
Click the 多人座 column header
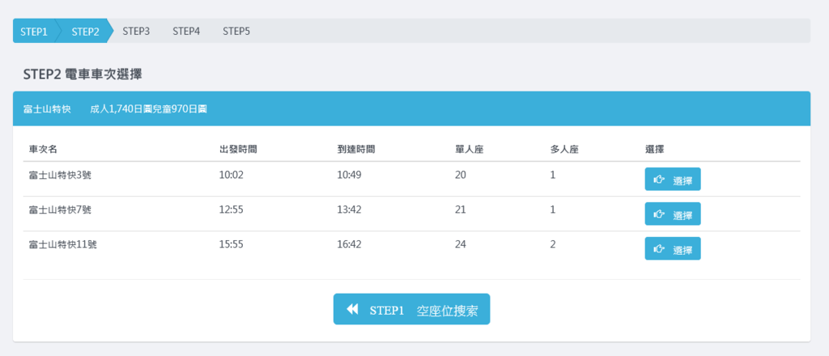coord(564,150)
